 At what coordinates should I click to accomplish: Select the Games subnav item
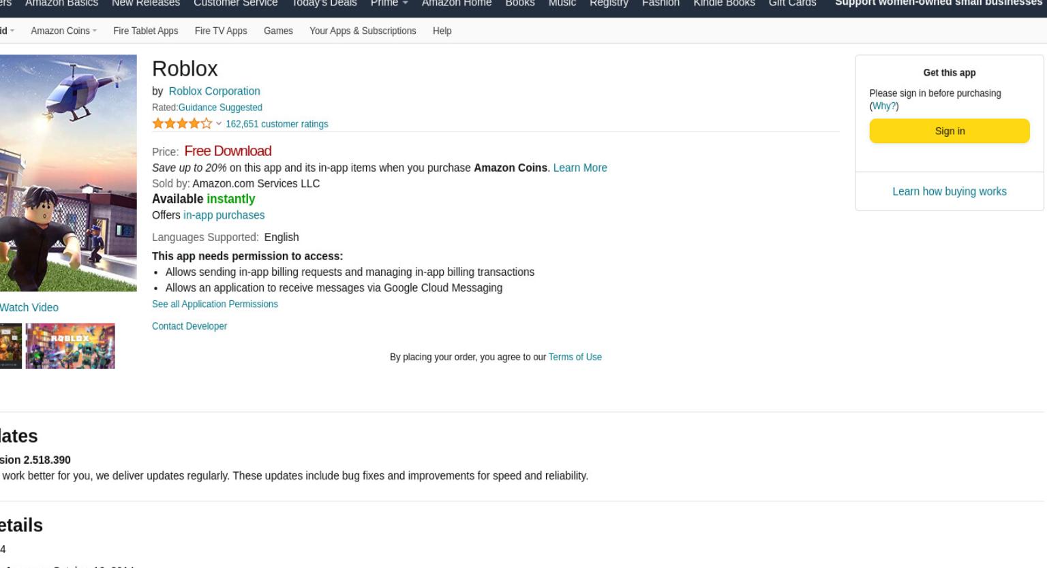coord(278,31)
